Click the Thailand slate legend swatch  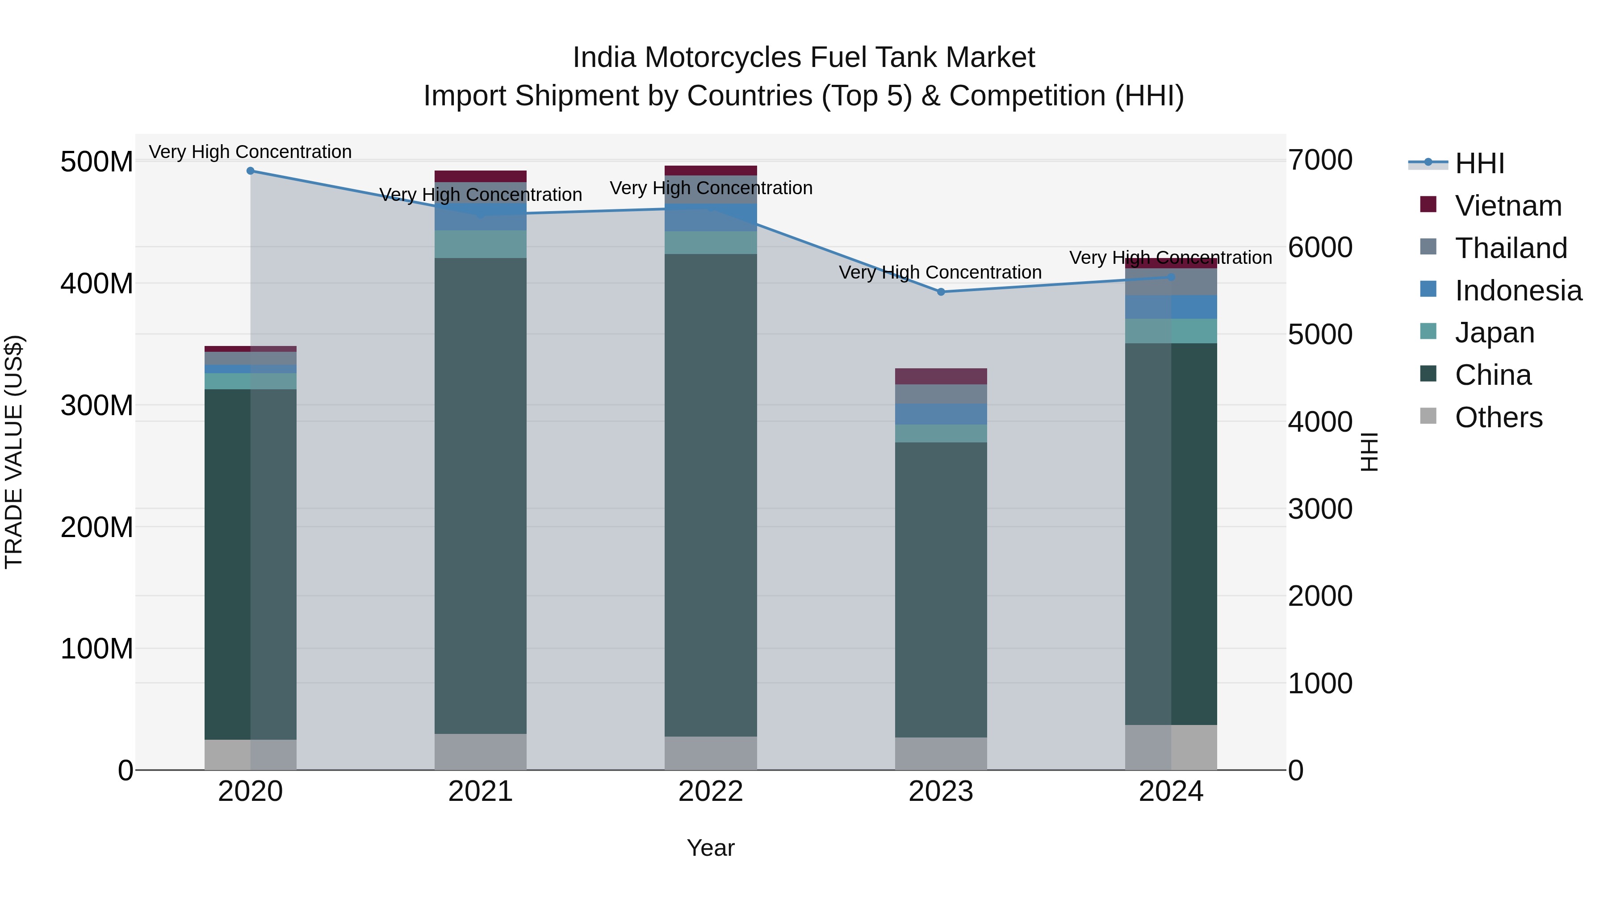click(x=1428, y=246)
